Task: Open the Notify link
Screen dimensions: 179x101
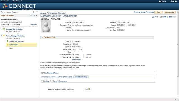Action: click(164, 17)
